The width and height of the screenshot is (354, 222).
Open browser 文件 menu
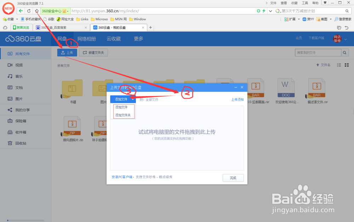tap(273, 3)
